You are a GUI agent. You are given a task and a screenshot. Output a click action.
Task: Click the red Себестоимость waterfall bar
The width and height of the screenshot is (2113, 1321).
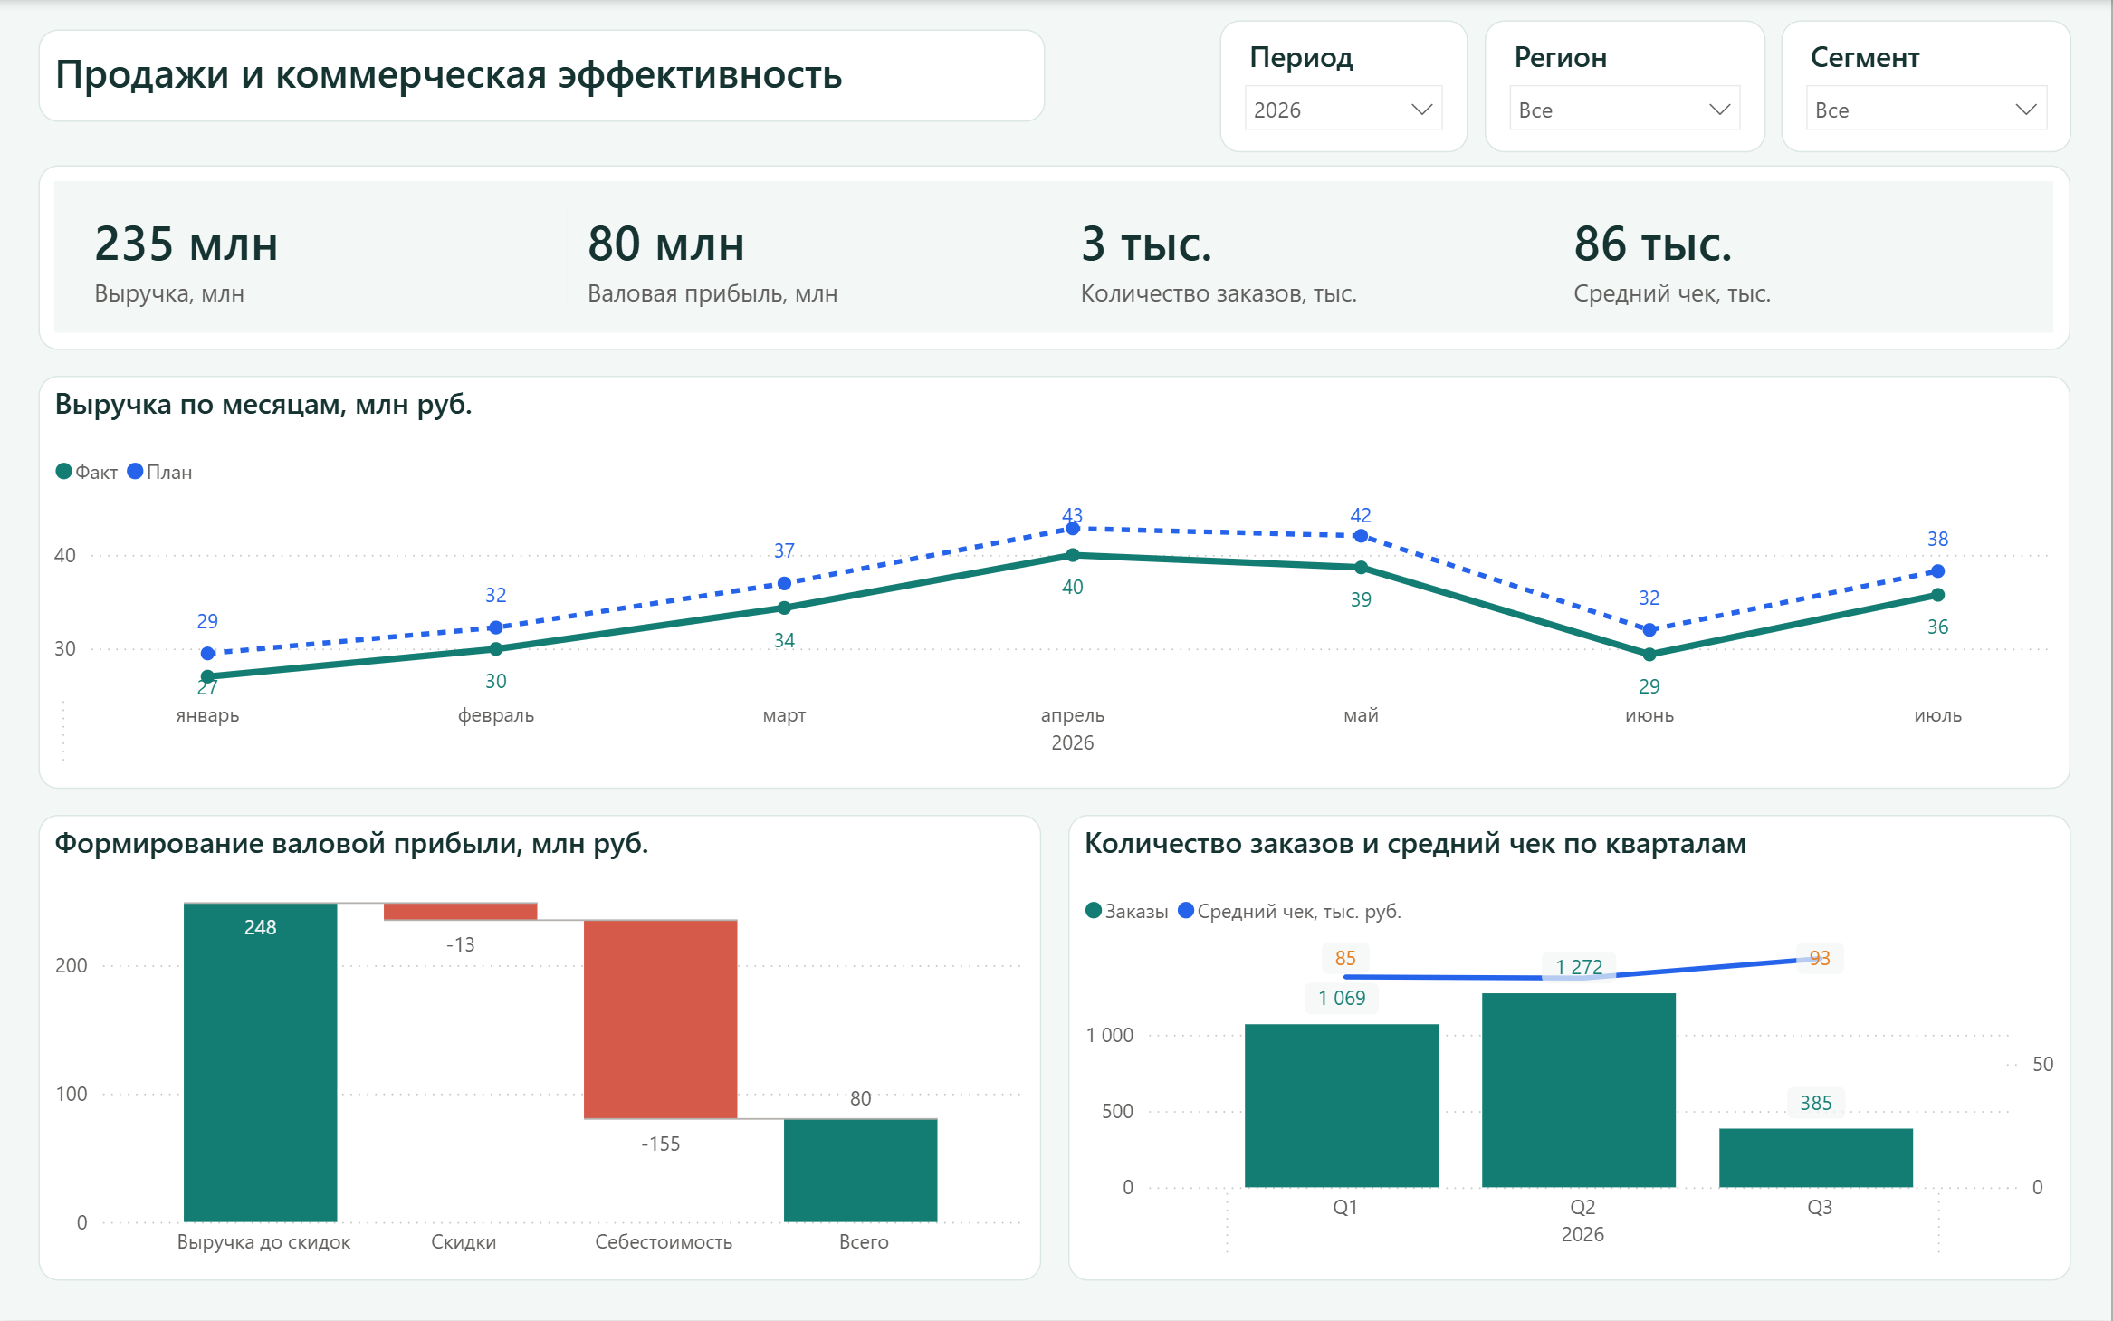pos(661,1019)
